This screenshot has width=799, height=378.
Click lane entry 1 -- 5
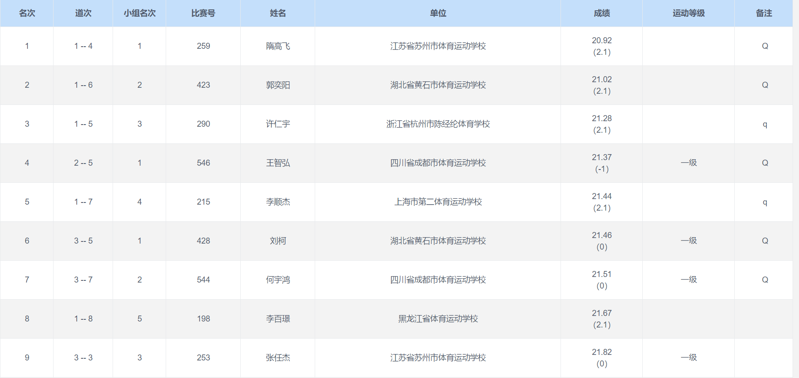(83, 124)
